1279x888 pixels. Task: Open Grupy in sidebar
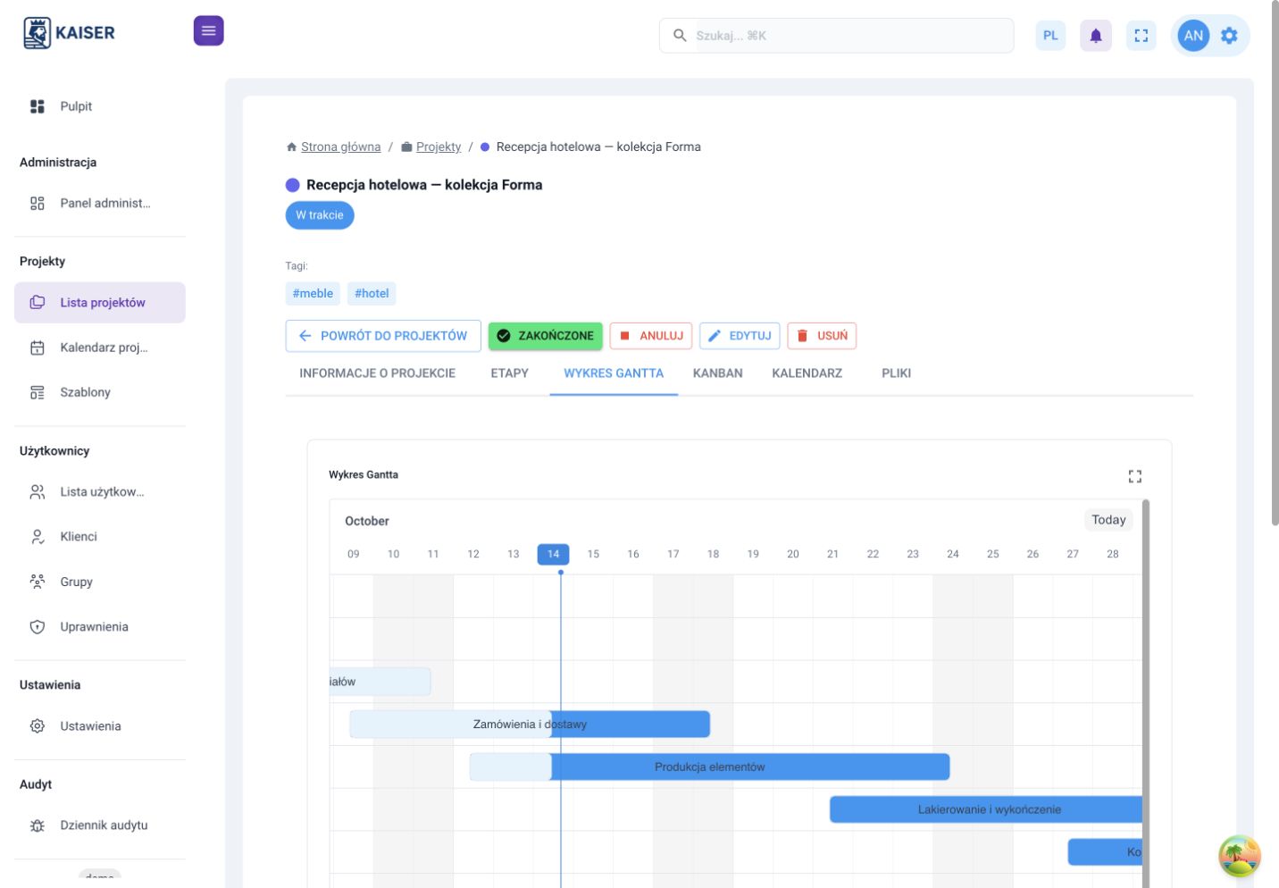click(100, 582)
